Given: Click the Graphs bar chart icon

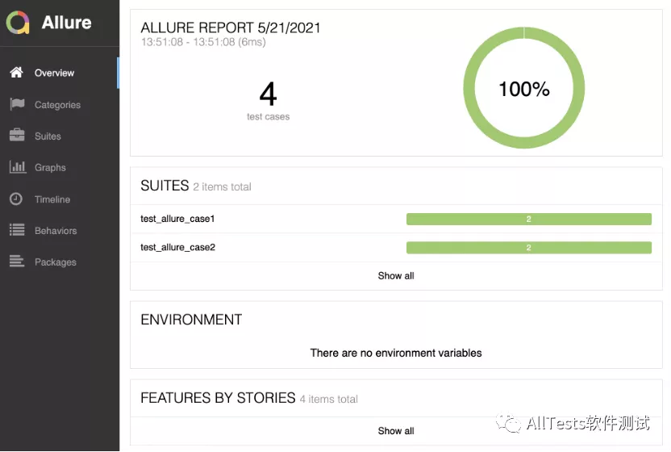Looking at the screenshot, I should (x=16, y=167).
